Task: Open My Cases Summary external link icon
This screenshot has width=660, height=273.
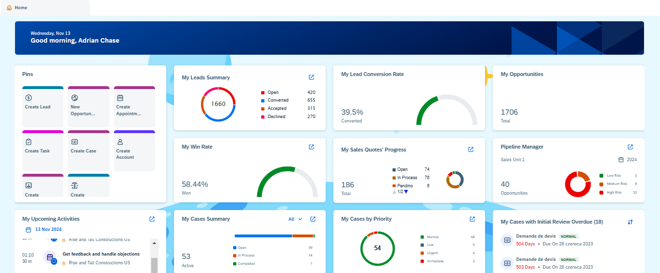Action: [x=313, y=219]
